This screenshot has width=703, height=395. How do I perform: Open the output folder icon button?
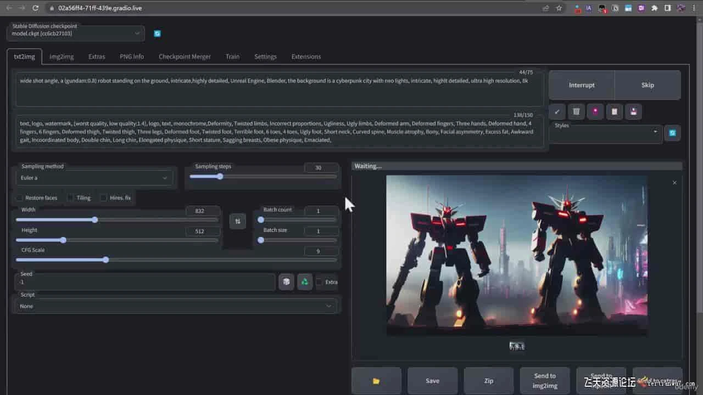point(376,381)
